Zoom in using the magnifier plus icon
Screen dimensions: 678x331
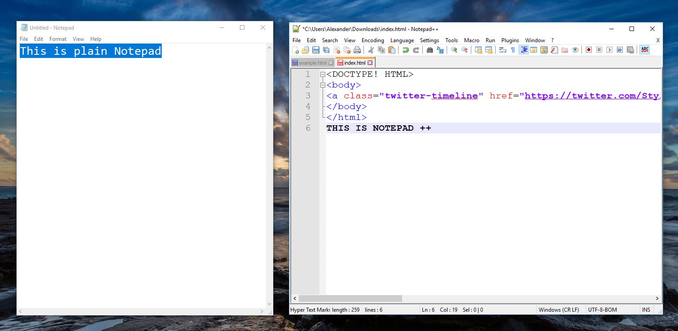point(454,50)
